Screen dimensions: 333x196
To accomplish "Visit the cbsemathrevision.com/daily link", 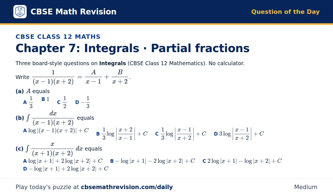I will (x=127, y=187).
